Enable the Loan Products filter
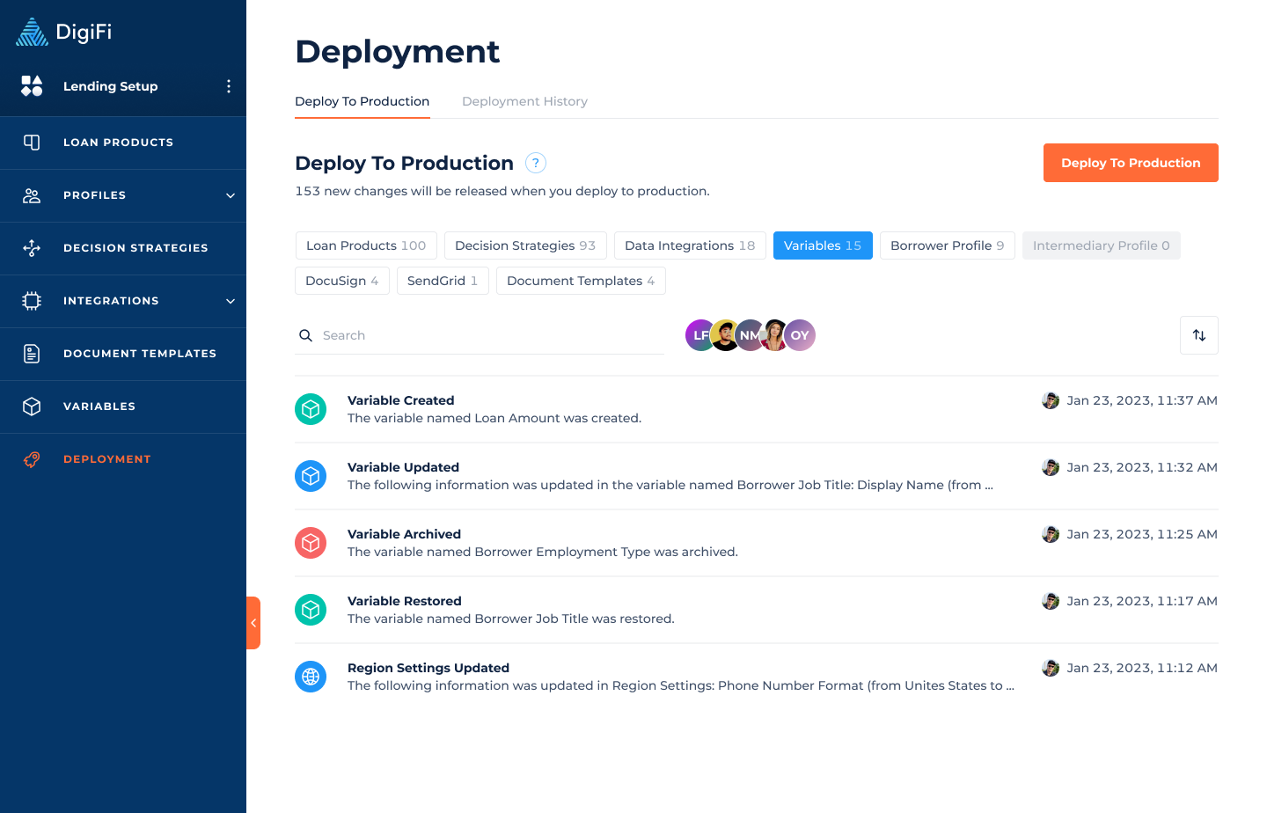The image size is (1267, 813). pyautogui.click(x=366, y=245)
